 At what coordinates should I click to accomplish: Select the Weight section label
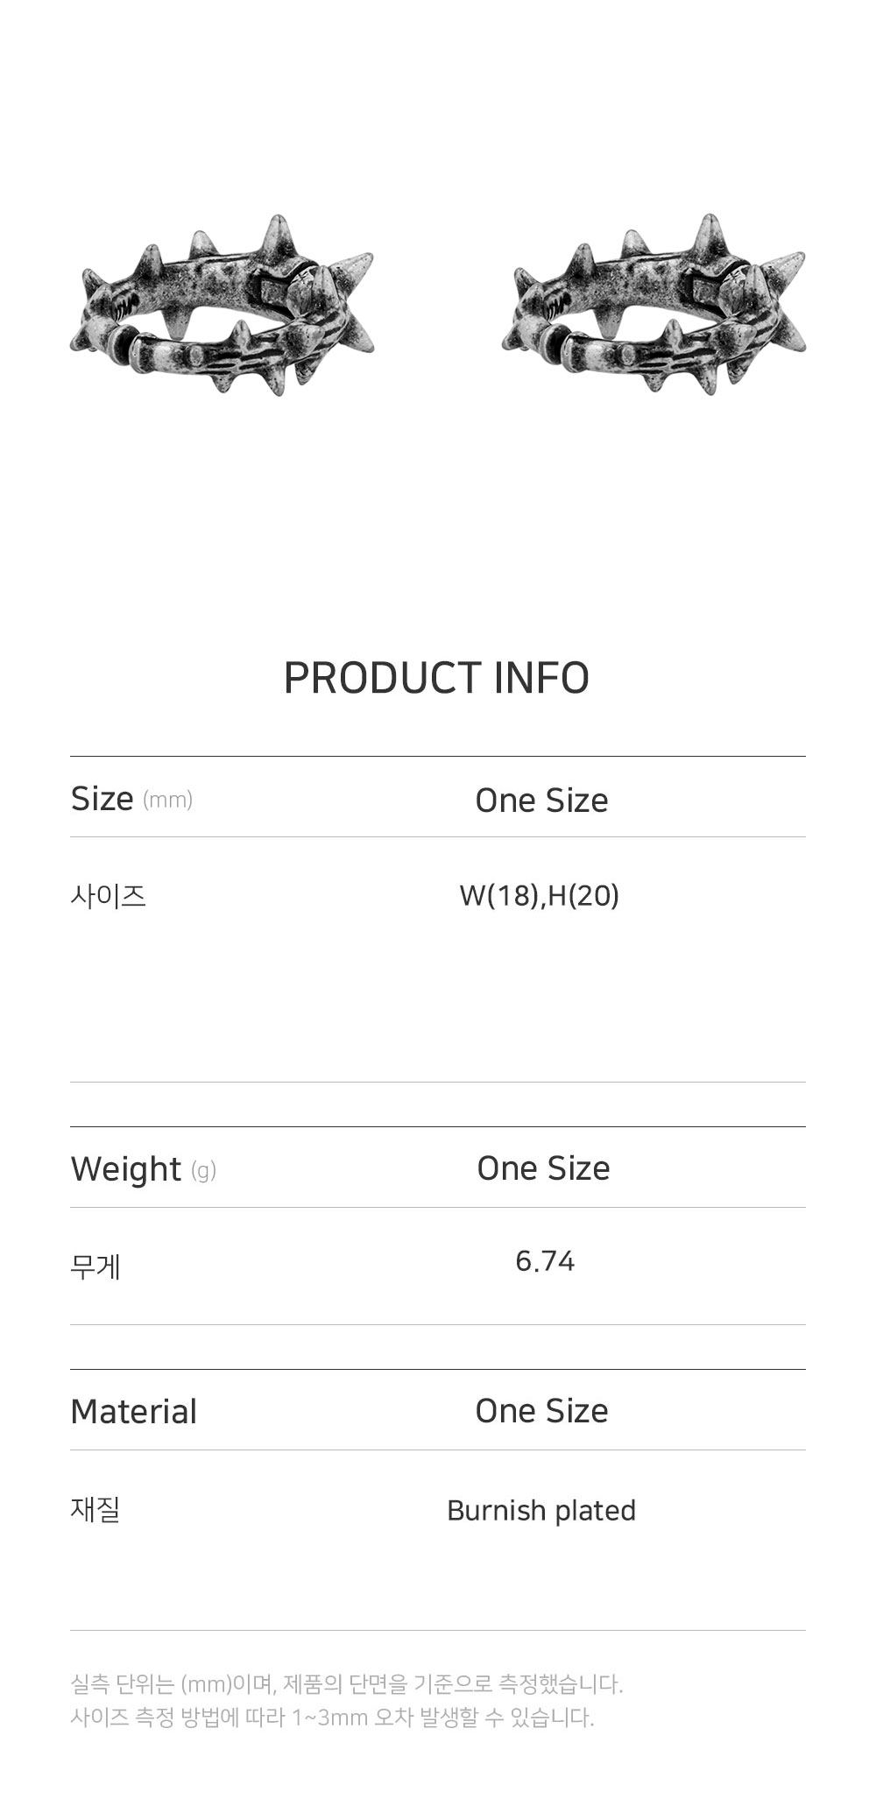(125, 1169)
